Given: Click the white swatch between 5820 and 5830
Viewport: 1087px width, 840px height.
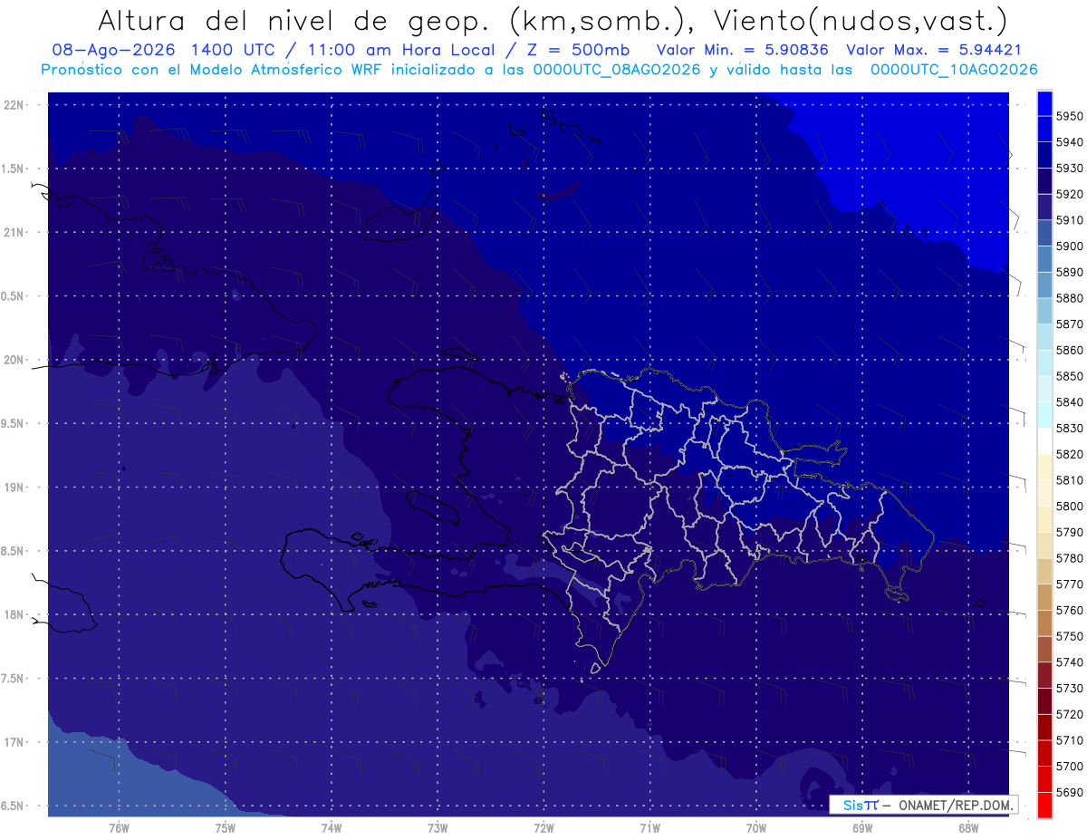Looking at the screenshot, I should point(1044,441).
